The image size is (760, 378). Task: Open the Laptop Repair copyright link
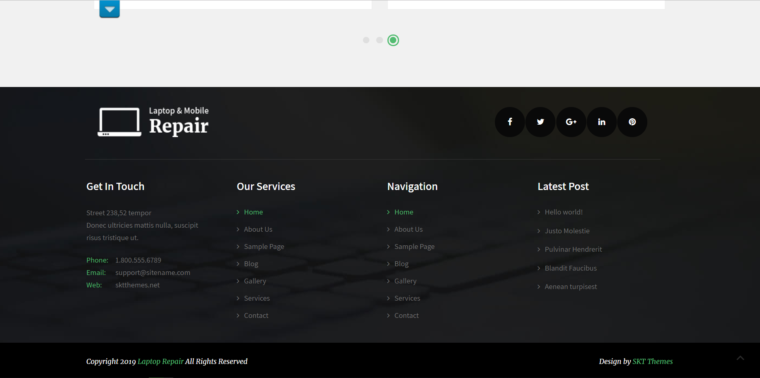(160, 362)
